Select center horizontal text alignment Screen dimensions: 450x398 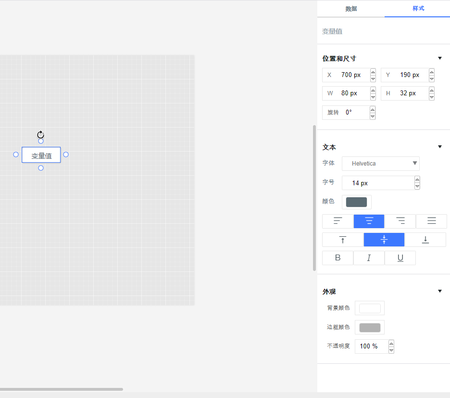coord(369,221)
